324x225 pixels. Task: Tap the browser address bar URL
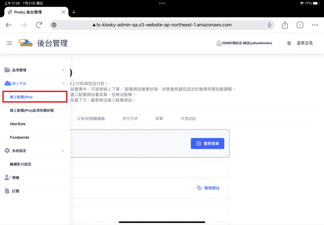point(162,25)
